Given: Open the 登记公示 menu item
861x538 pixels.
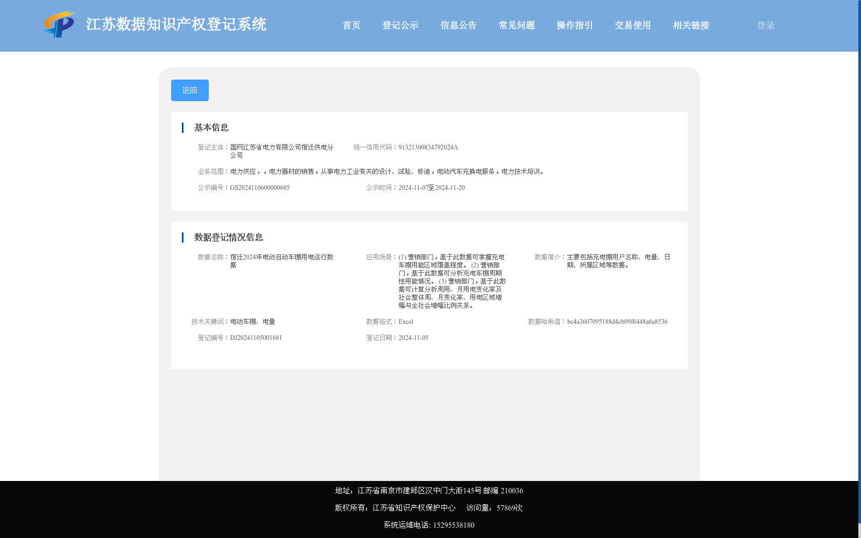Looking at the screenshot, I should tap(400, 25).
